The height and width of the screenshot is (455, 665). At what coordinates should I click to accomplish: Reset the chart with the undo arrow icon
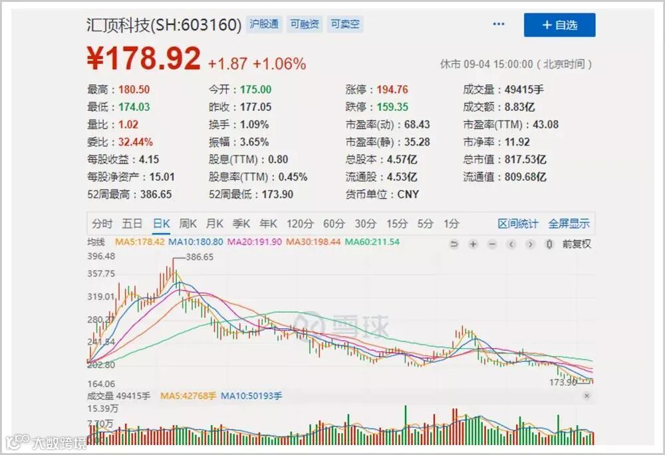[454, 244]
